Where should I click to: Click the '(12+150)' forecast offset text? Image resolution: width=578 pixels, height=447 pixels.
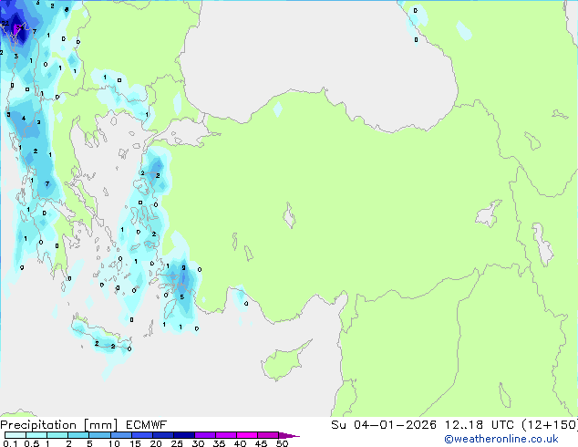[550, 425]
